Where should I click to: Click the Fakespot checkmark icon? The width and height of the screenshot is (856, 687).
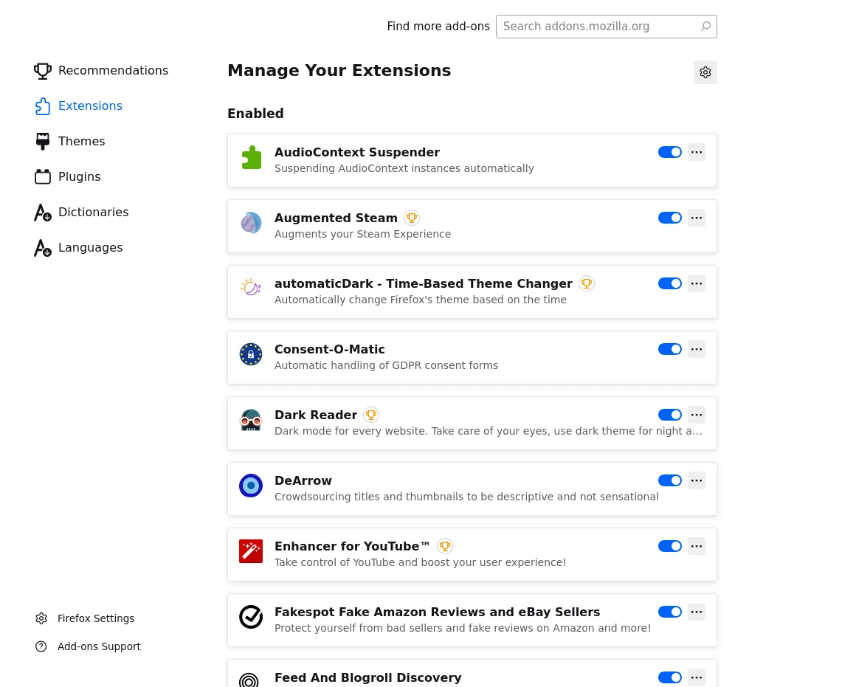[x=251, y=617]
